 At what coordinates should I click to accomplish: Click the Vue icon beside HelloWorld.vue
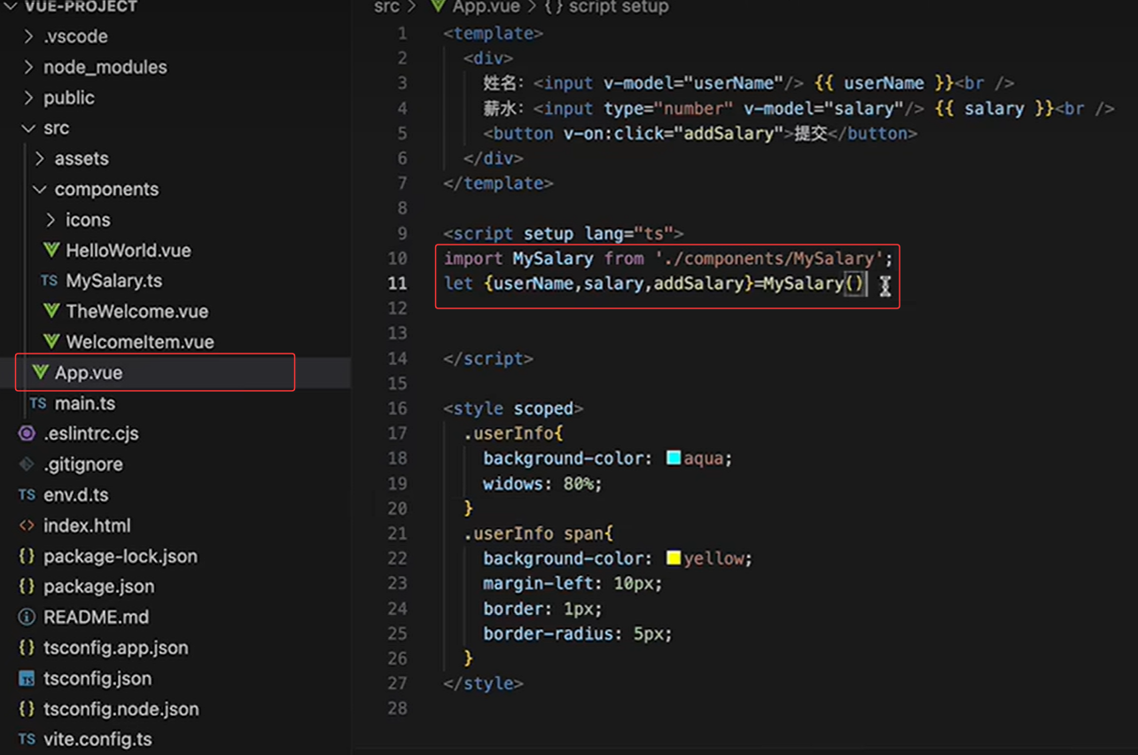pos(51,251)
